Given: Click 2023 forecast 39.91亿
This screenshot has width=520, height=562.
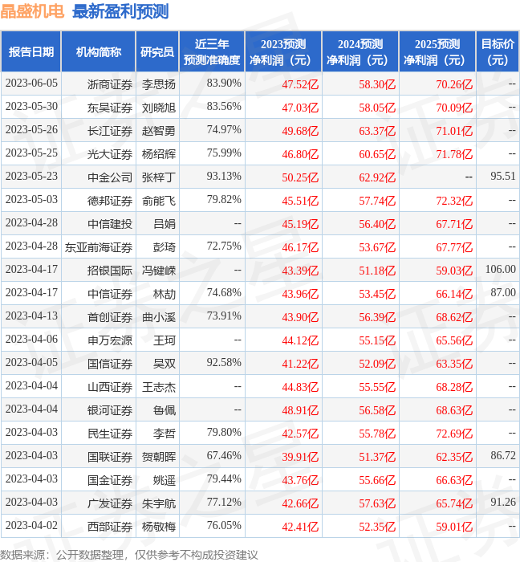Looking at the screenshot, I should [x=300, y=458].
